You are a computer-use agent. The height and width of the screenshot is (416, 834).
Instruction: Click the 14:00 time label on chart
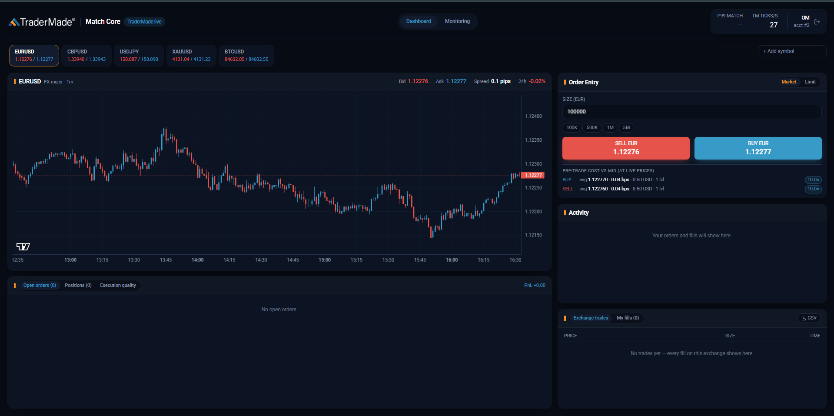197,260
